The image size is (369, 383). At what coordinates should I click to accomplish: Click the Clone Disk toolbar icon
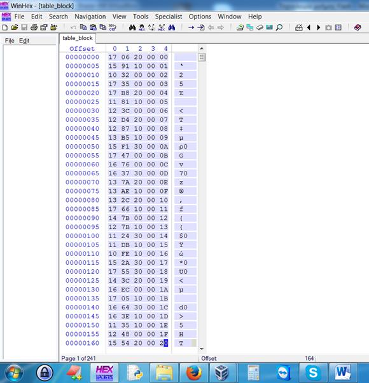[250, 27]
